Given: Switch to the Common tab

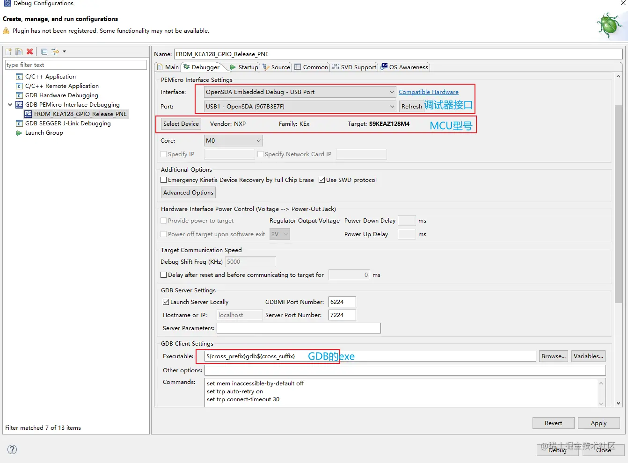Looking at the screenshot, I should [x=311, y=67].
